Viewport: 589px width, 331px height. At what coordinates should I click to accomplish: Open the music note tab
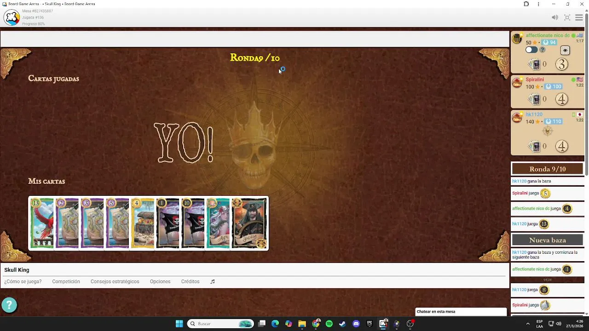click(x=213, y=281)
